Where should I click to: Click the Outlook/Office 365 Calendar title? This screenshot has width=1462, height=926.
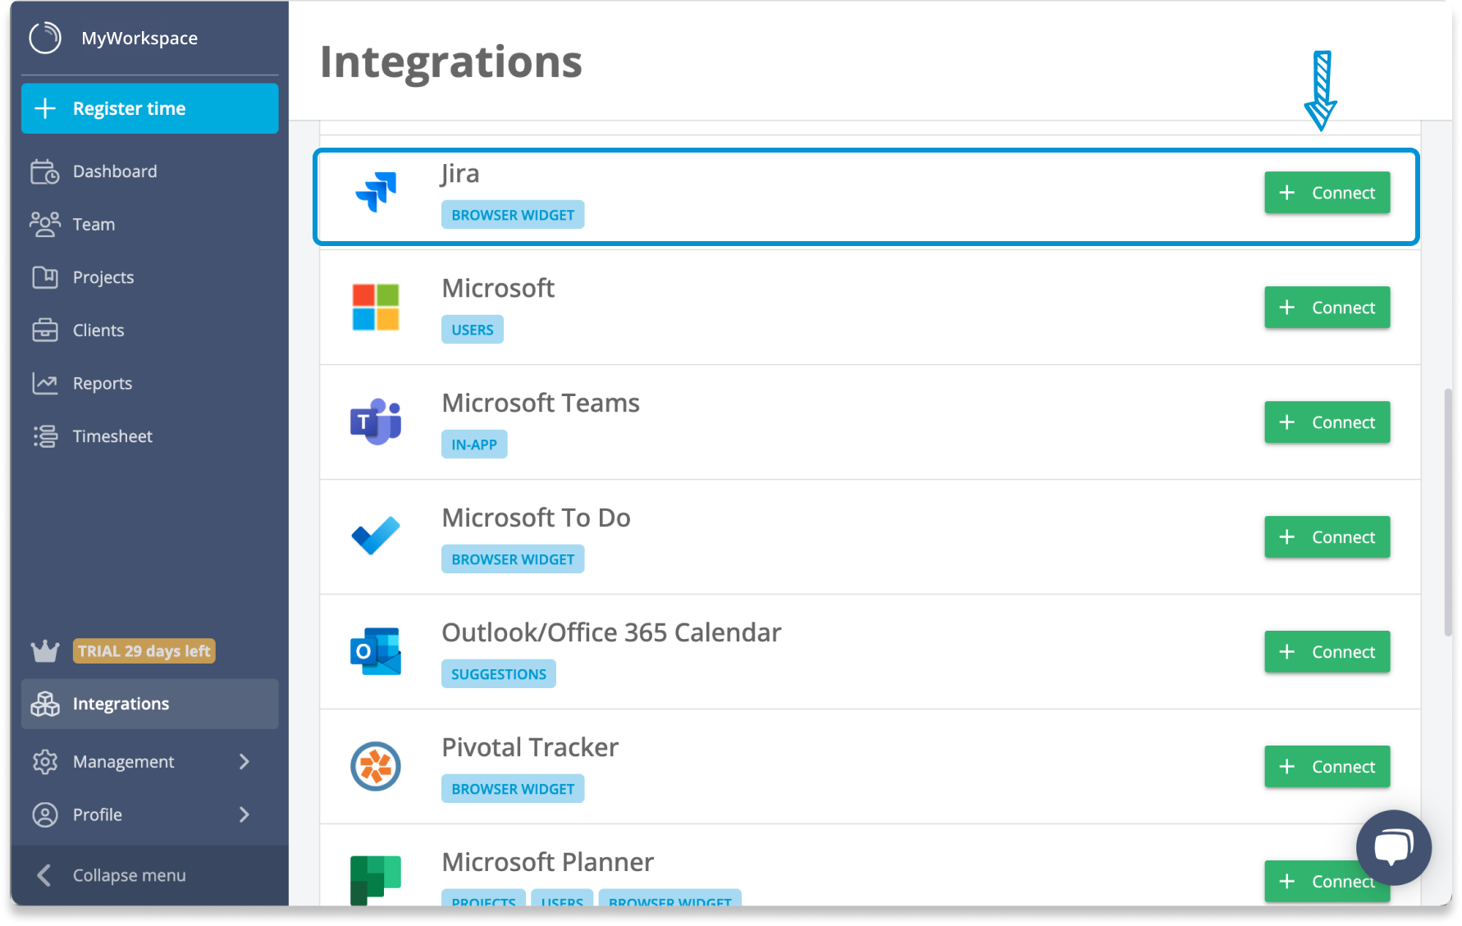tap(611, 632)
